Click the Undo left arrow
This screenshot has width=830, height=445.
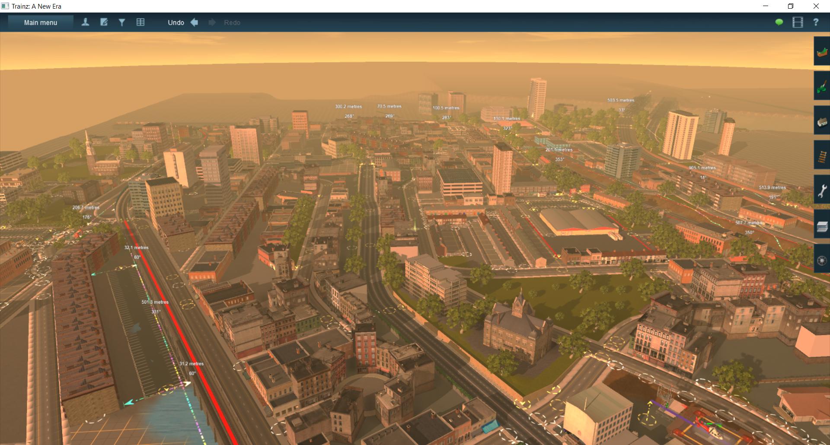point(194,22)
